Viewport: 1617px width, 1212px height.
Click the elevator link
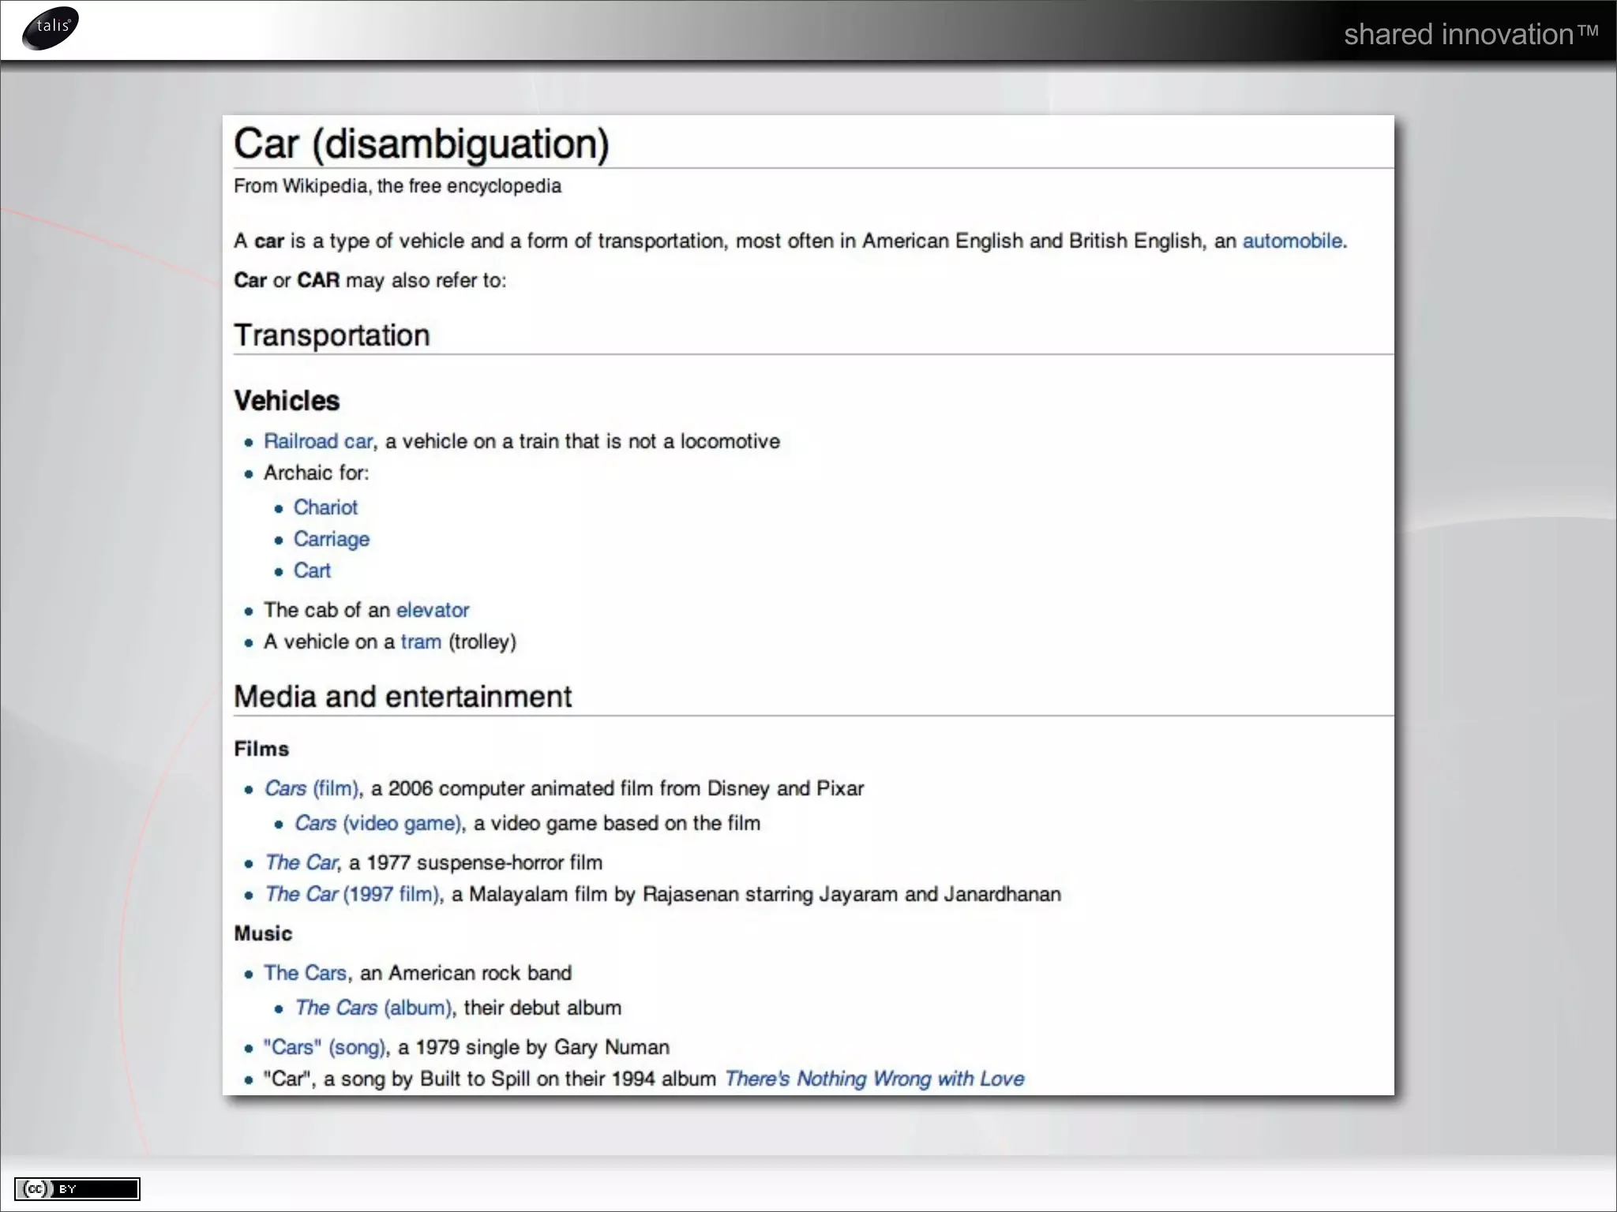click(x=433, y=610)
